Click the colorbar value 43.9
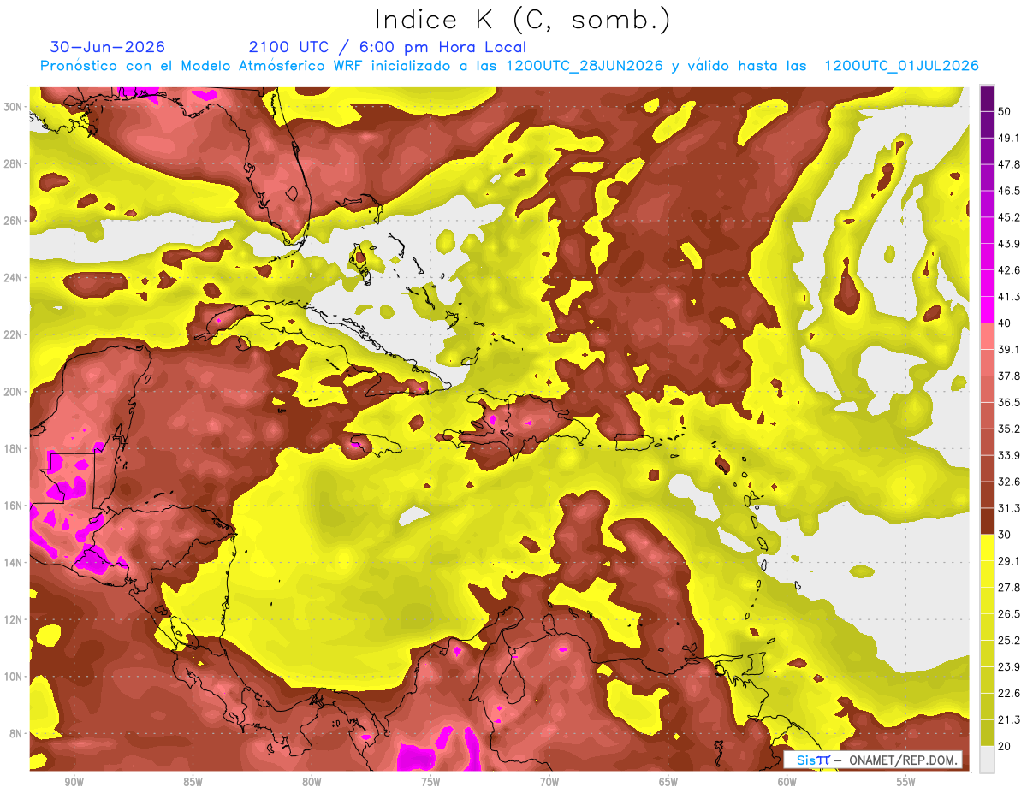Image resolution: width=1027 pixels, height=793 pixels. 1008,244
